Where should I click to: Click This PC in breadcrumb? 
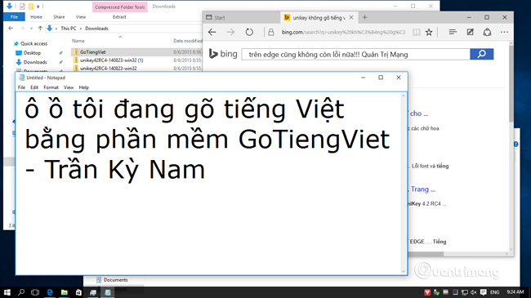(x=69, y=29)
